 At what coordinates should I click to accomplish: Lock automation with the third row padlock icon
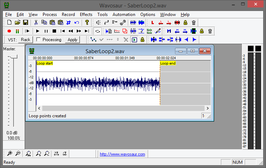142,40
